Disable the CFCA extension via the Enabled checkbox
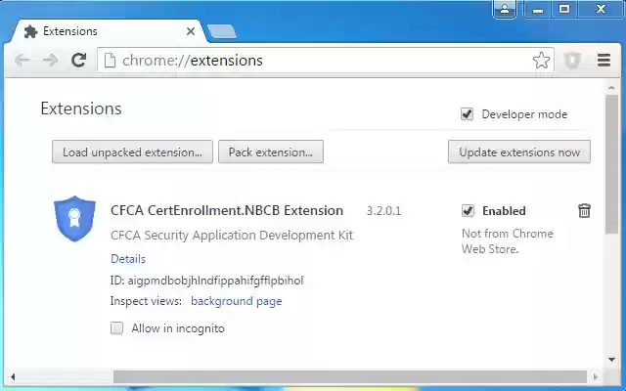This screenshot has height=391, width=626. click(x=468, y=210)
